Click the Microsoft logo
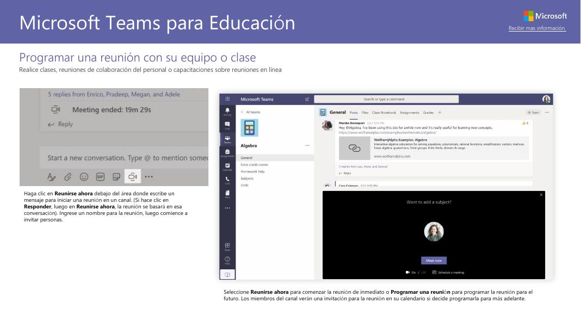581x327 pixels. (545, 16)
